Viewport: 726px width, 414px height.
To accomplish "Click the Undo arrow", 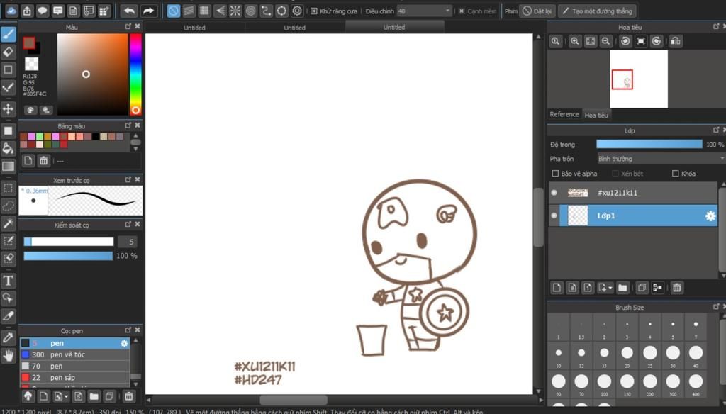I will click(129, 11).
